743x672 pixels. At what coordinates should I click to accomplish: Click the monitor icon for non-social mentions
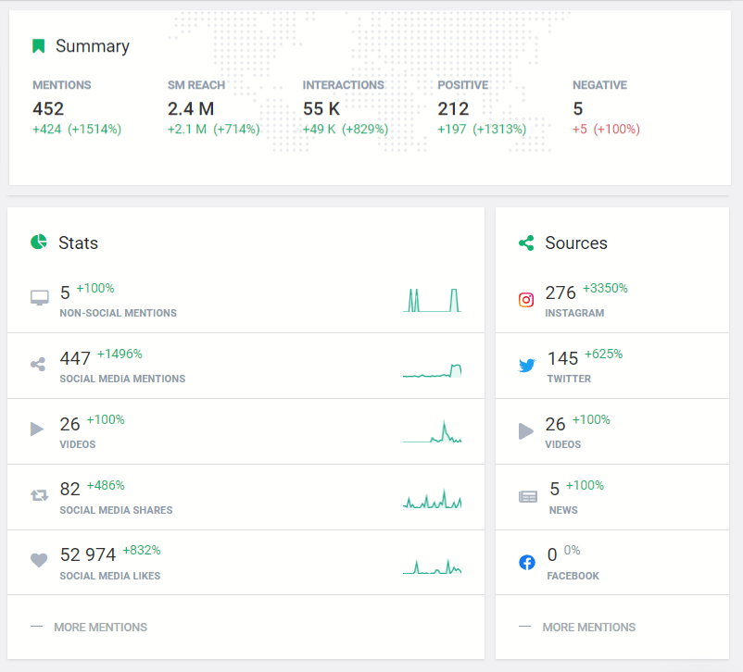coord(39,298)
